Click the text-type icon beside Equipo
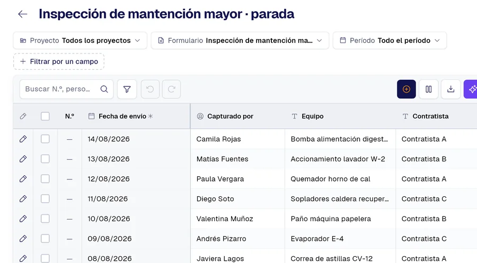Image resolution: width=477 pixels, height=263 pixels. pos(294,116)
